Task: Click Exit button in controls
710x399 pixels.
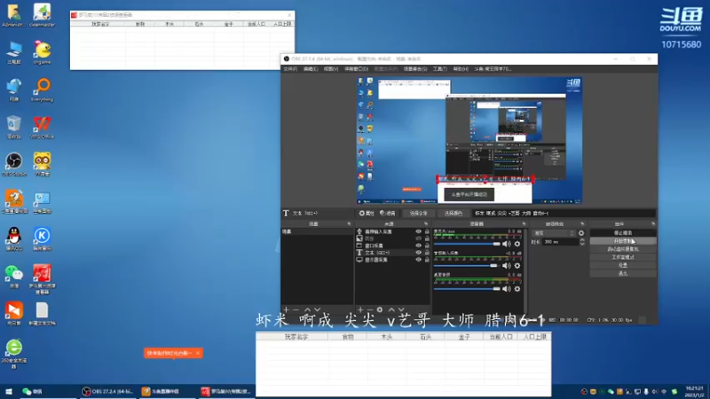Action: pos(623,274)
